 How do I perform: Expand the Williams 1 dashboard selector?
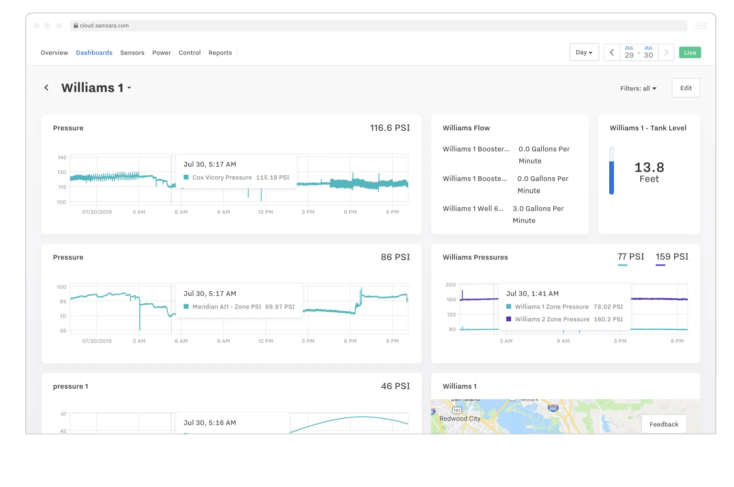pos(96,88)
